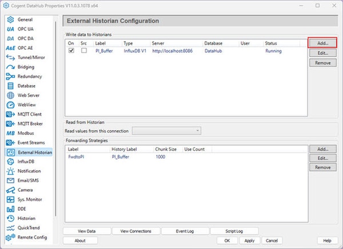Expand Read values from this connection dropdown

point(166,131)
